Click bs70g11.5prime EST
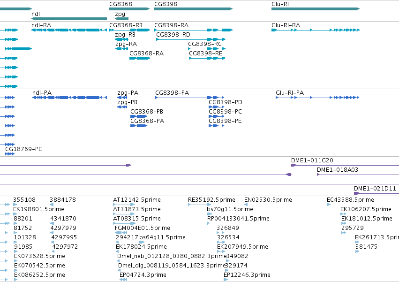The height and width of the screenshot is (282, 399). pyautogui.click(x=209, y=214)
